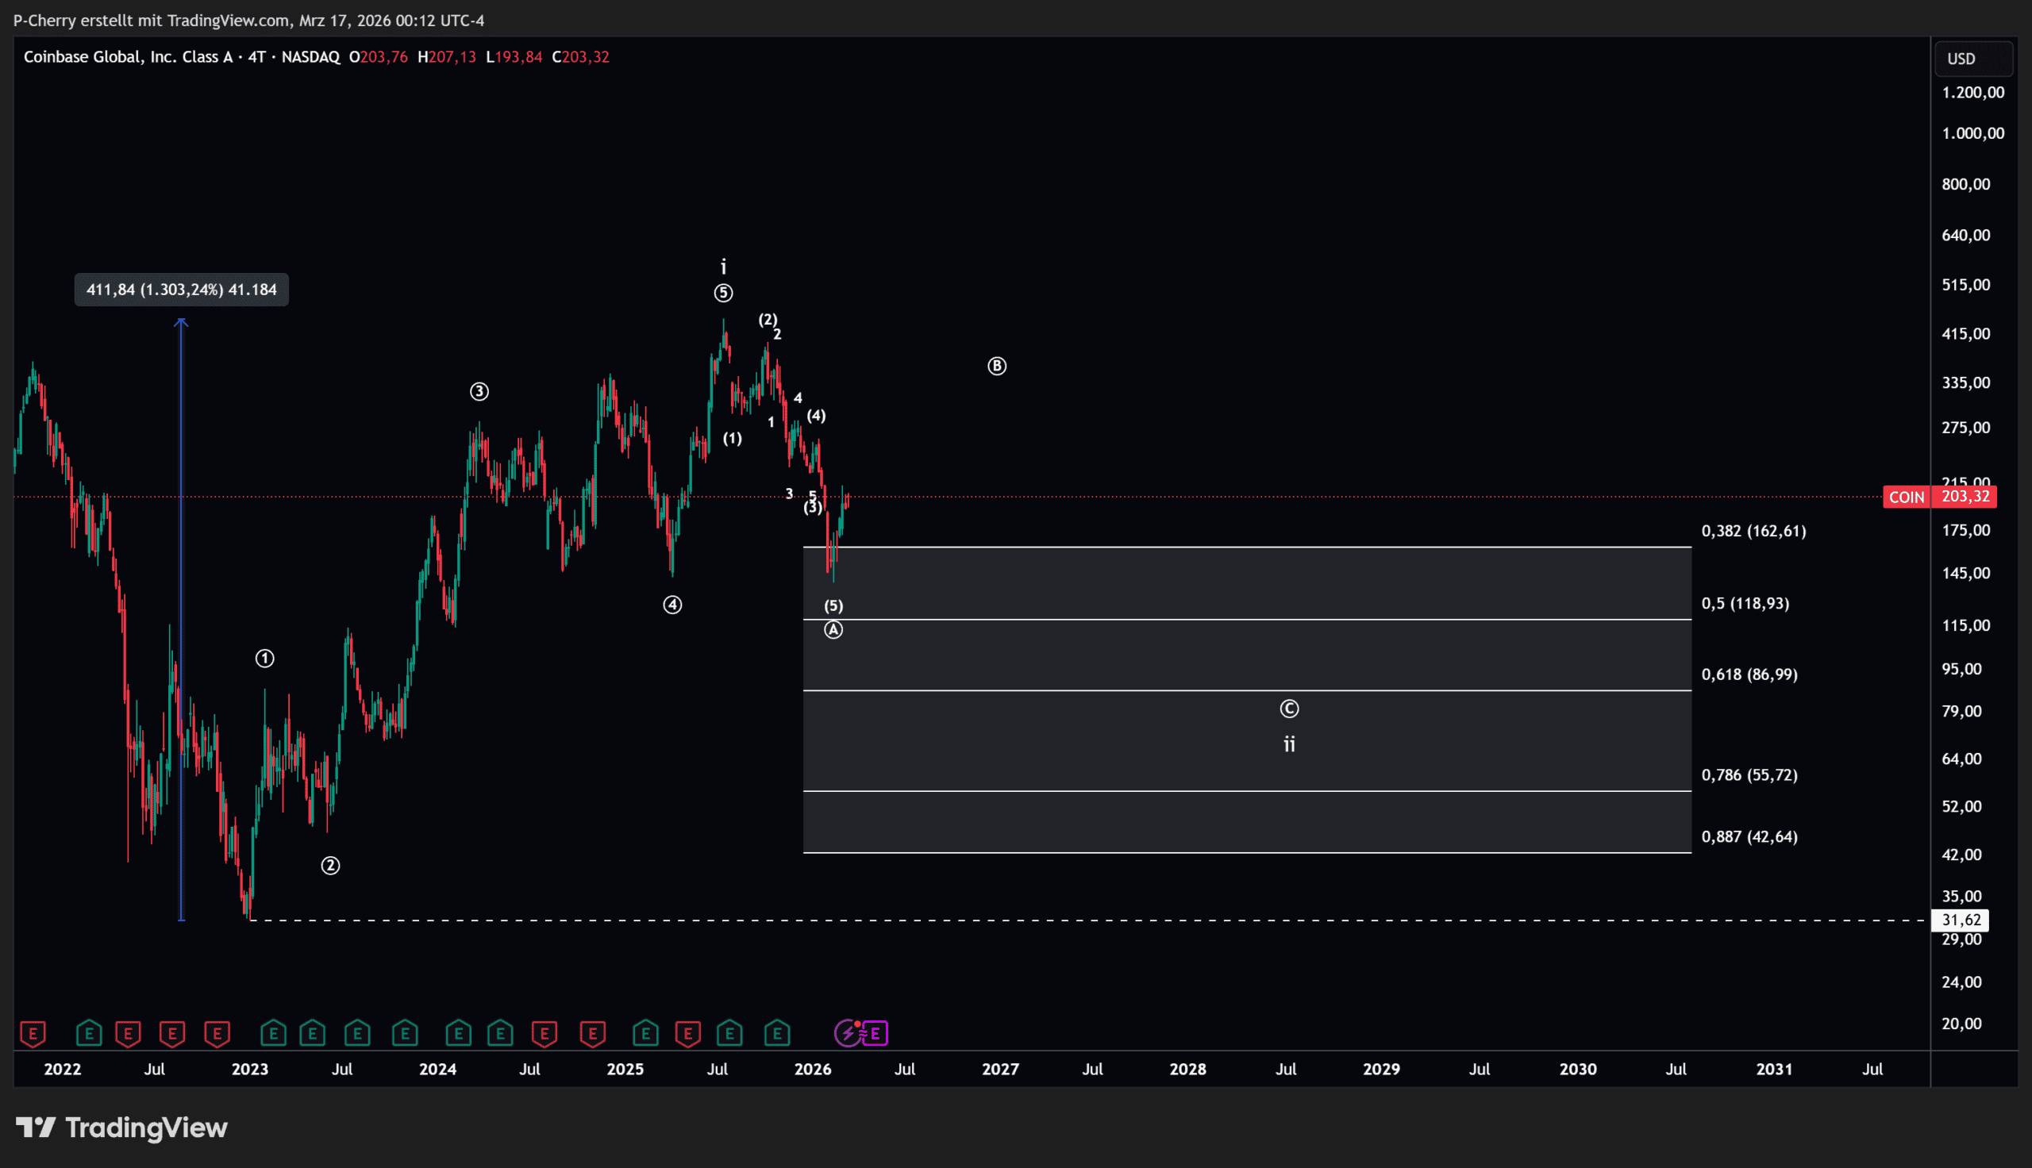
Task: Select the wave ii text label
Action: pos(1289,744)
